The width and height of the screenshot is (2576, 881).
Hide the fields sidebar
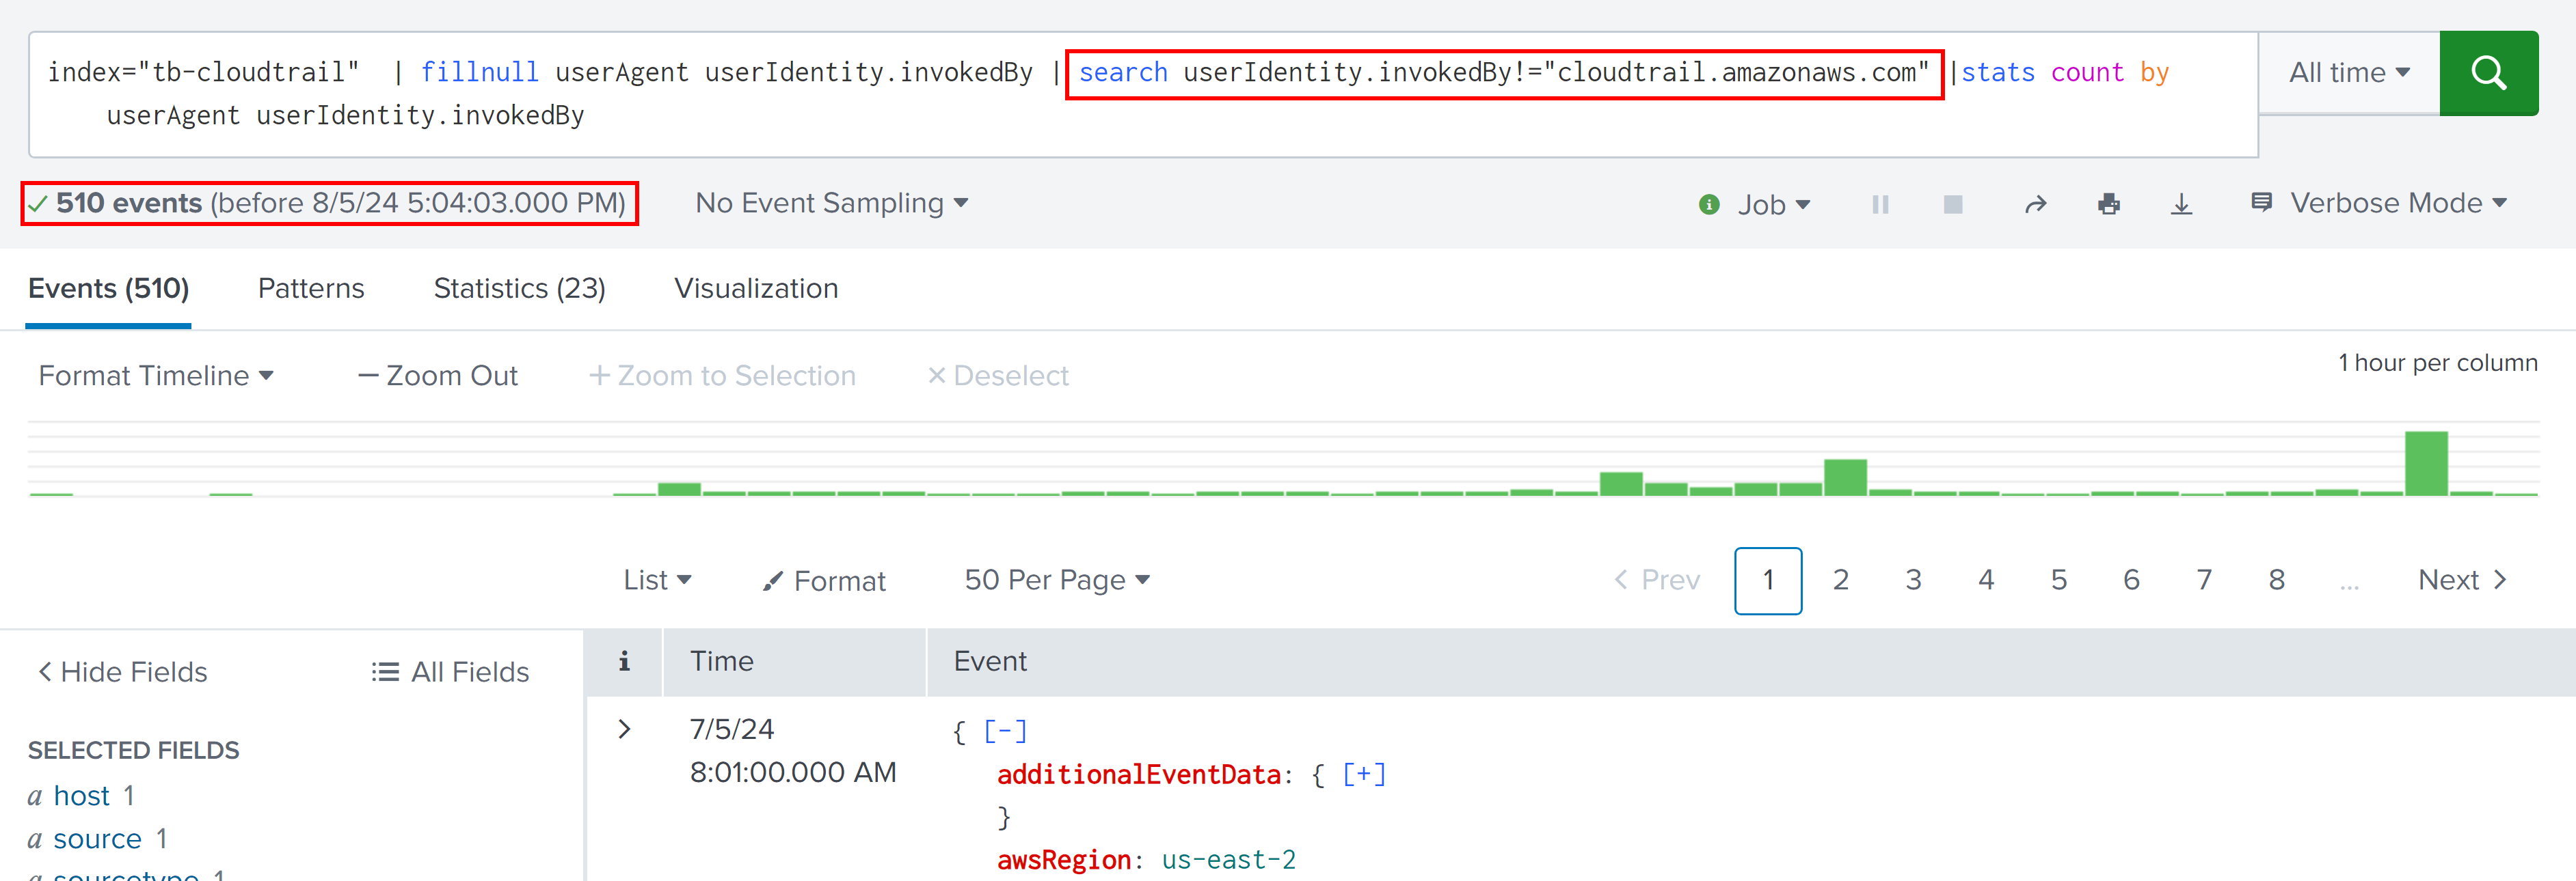pos(122,672)
